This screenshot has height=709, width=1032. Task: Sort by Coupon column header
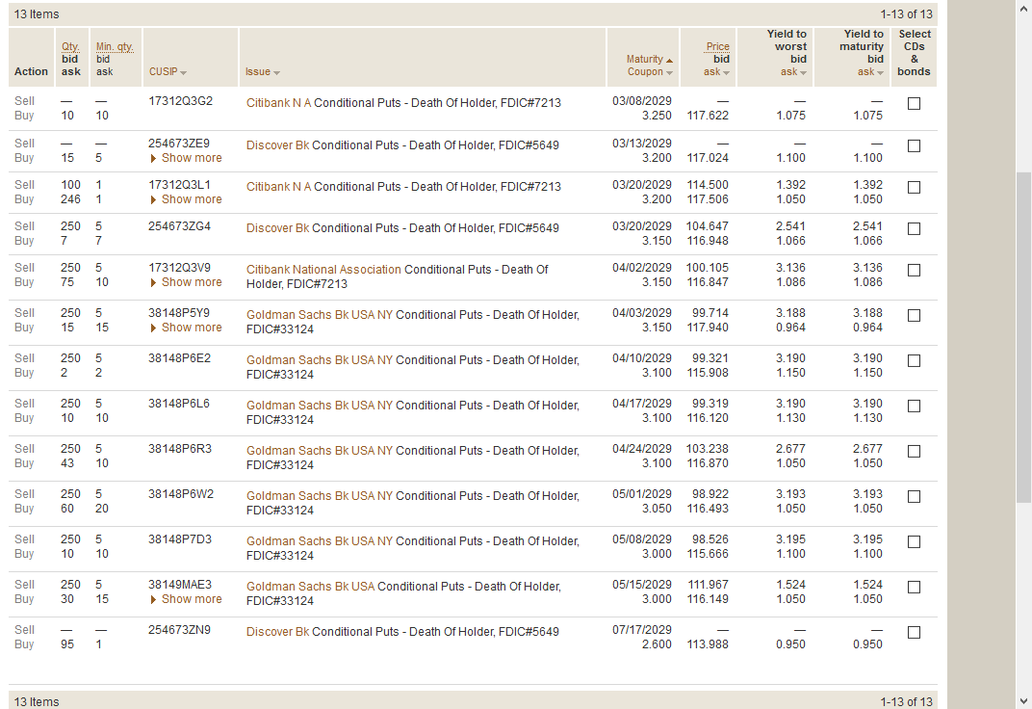click(650, 71)
